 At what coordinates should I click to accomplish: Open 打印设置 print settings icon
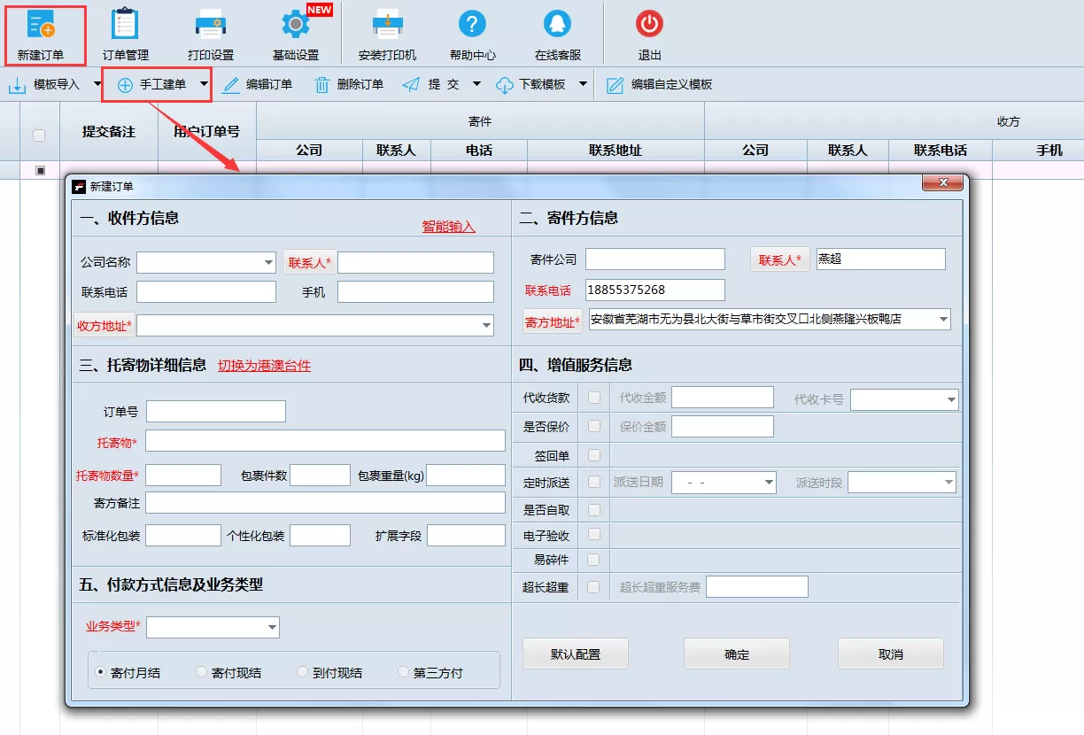211,25
